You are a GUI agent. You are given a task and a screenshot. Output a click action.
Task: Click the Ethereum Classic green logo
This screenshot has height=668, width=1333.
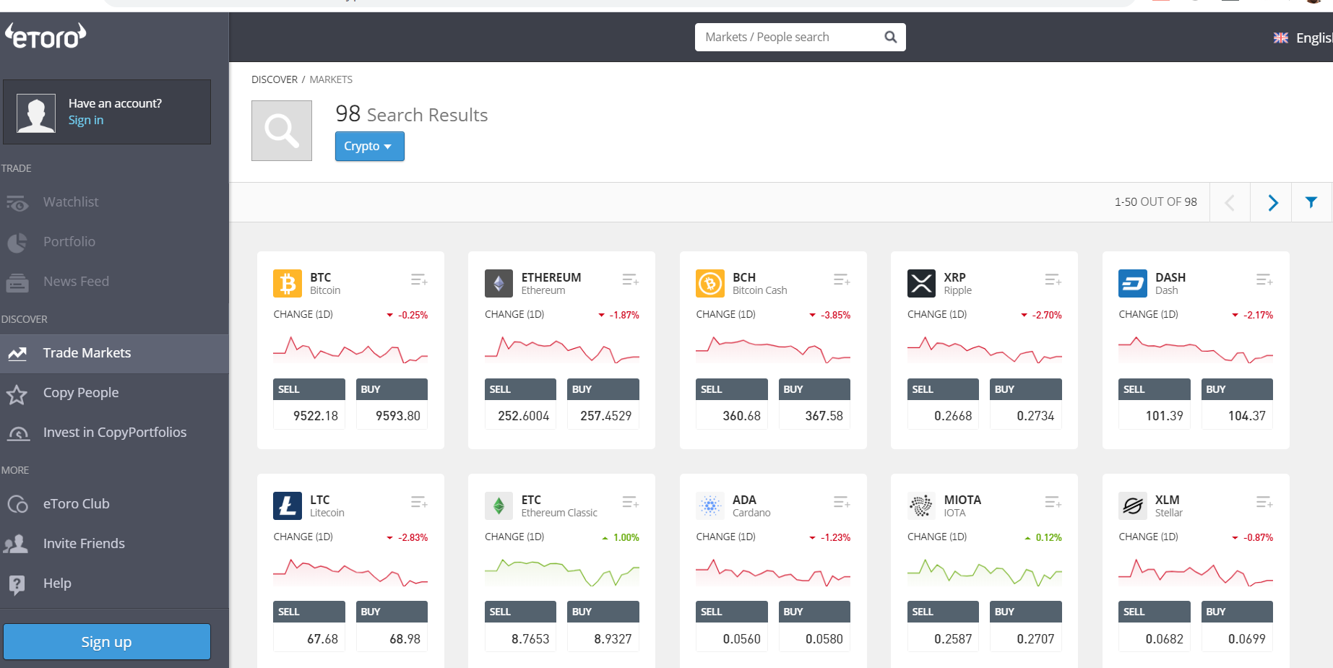tap(499, 506)
